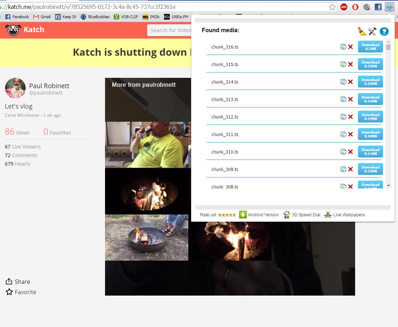Remove chunk_311.ts with red X
The image size is (398, 327).
click(350, 135)
